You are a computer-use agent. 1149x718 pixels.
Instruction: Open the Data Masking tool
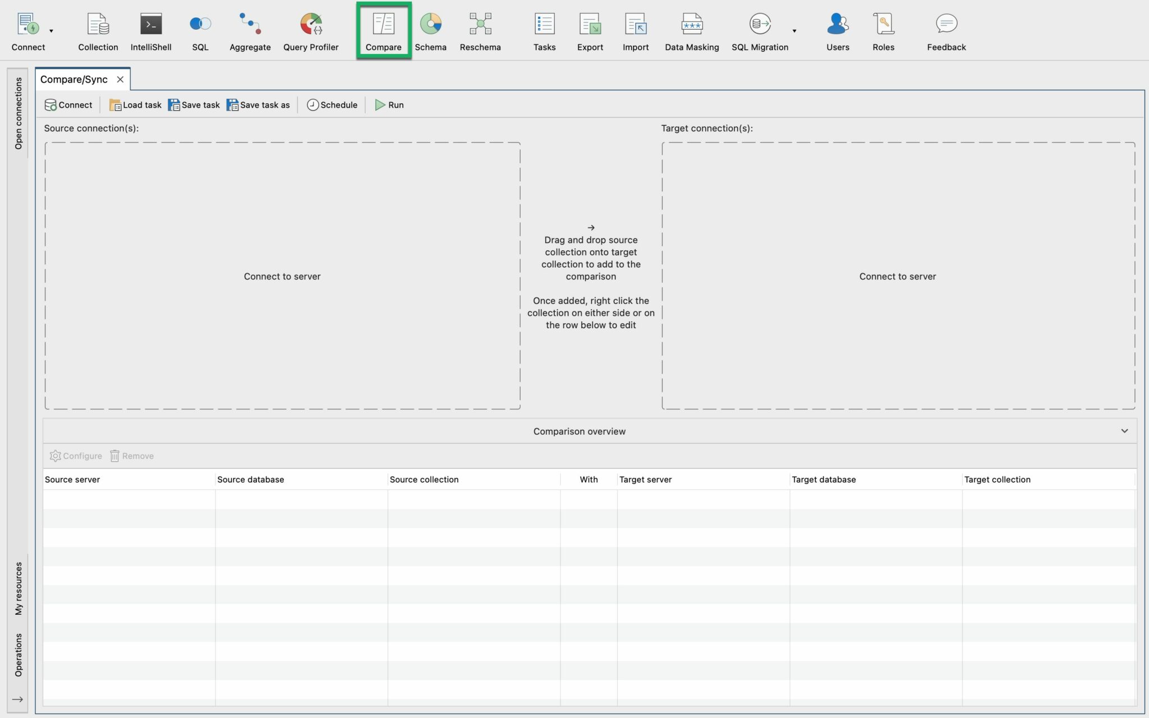[x=691, y=31]
